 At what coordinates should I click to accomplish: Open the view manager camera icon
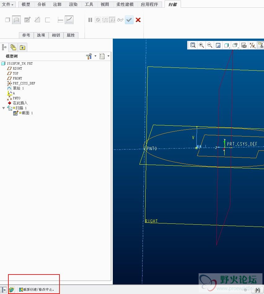pos(244,45)
